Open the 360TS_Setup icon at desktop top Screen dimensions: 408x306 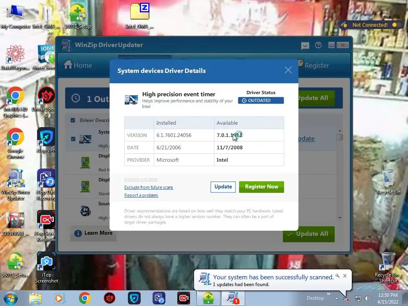coord(78,16)
